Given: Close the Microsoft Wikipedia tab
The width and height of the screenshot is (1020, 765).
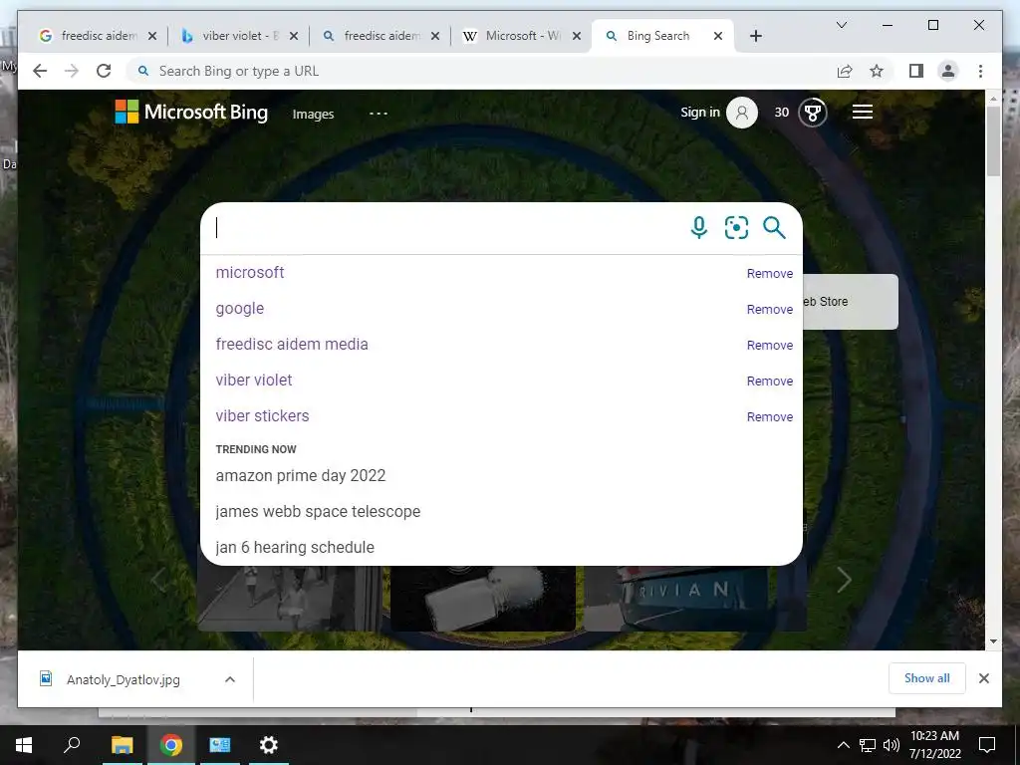Looking at the screenshot, I should click(577, 36).
